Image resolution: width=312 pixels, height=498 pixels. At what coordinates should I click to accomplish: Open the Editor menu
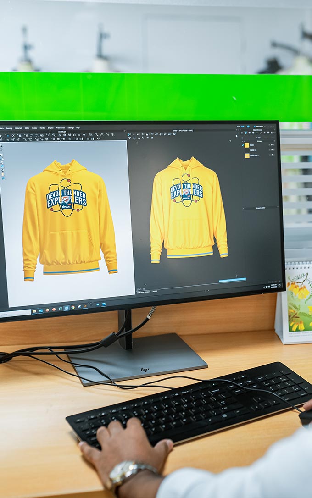pyautogui.click(x=27, y=128)
